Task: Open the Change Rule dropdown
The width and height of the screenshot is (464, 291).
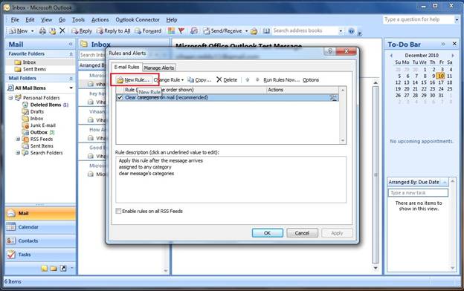Action: [x=168, y=79]
